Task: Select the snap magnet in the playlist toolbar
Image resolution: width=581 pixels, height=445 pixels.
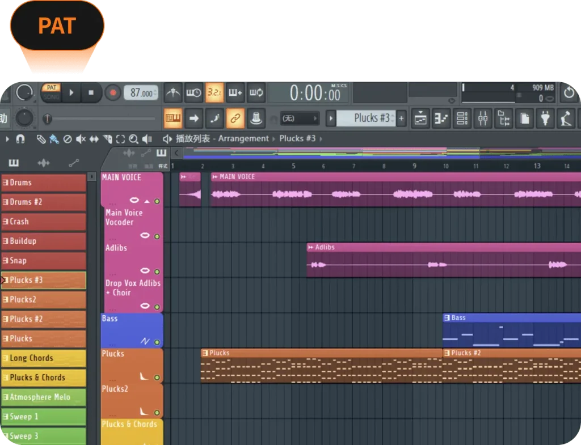Action: pyautogui.click(x=20, y=138)
